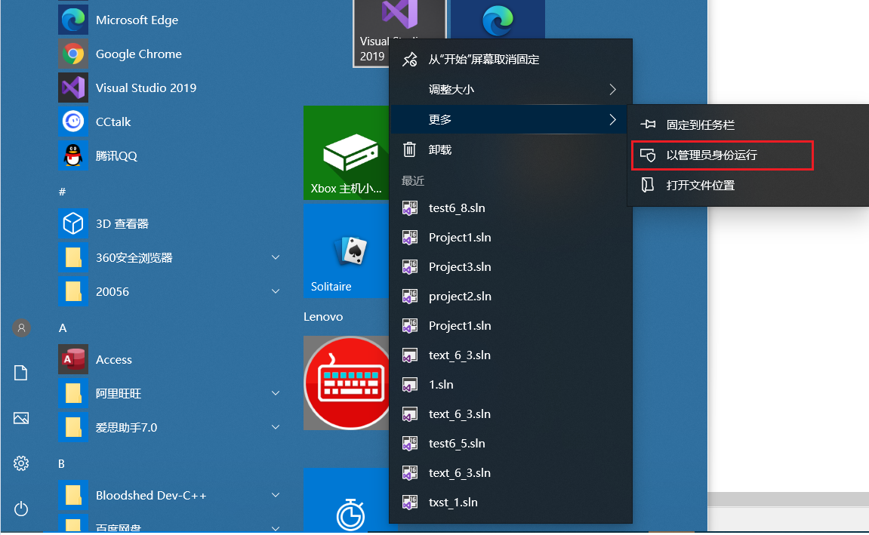This screenshot has height=535, width=869.
Task: Open recent file test6_8.sln
Action: click(511, 208)
